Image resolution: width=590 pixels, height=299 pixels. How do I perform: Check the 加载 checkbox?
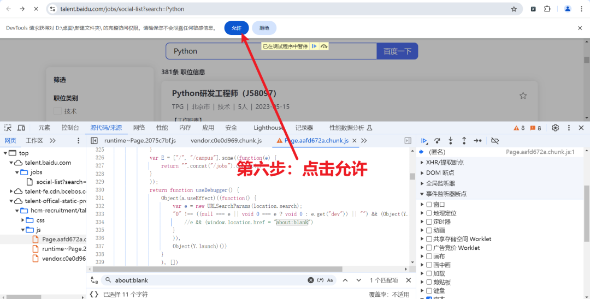429,273
